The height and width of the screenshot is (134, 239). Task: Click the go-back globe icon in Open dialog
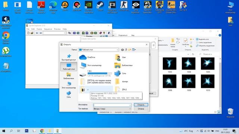(122, 50)
